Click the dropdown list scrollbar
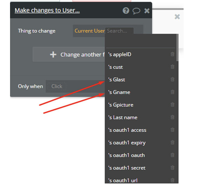210x195 pixels. [177, 48]
